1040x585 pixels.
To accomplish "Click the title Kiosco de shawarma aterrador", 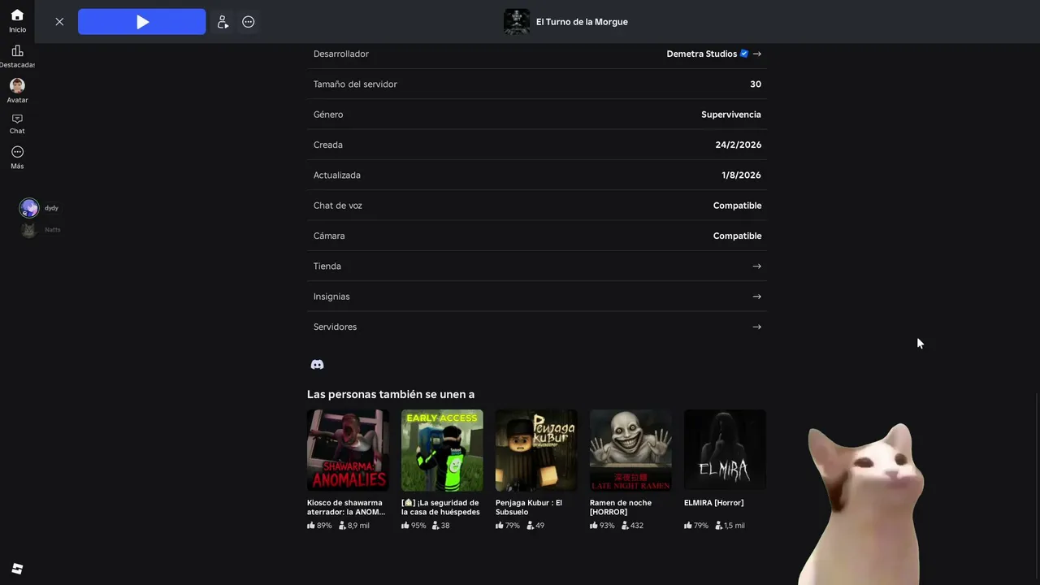I will click(346, 508).
